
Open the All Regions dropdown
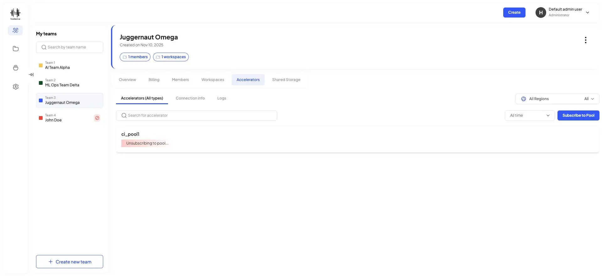557,99
